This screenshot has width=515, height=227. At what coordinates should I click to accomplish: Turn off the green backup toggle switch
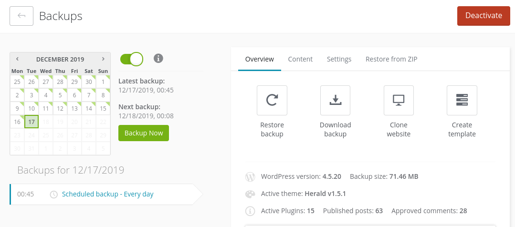pyautogui.click(x=132, y=59)
